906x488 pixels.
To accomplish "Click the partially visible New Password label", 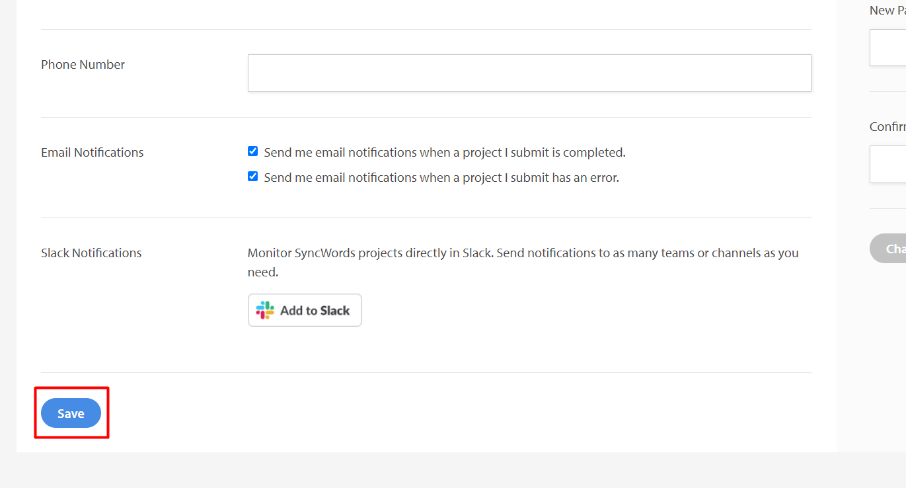I will [x=887, y=11].
